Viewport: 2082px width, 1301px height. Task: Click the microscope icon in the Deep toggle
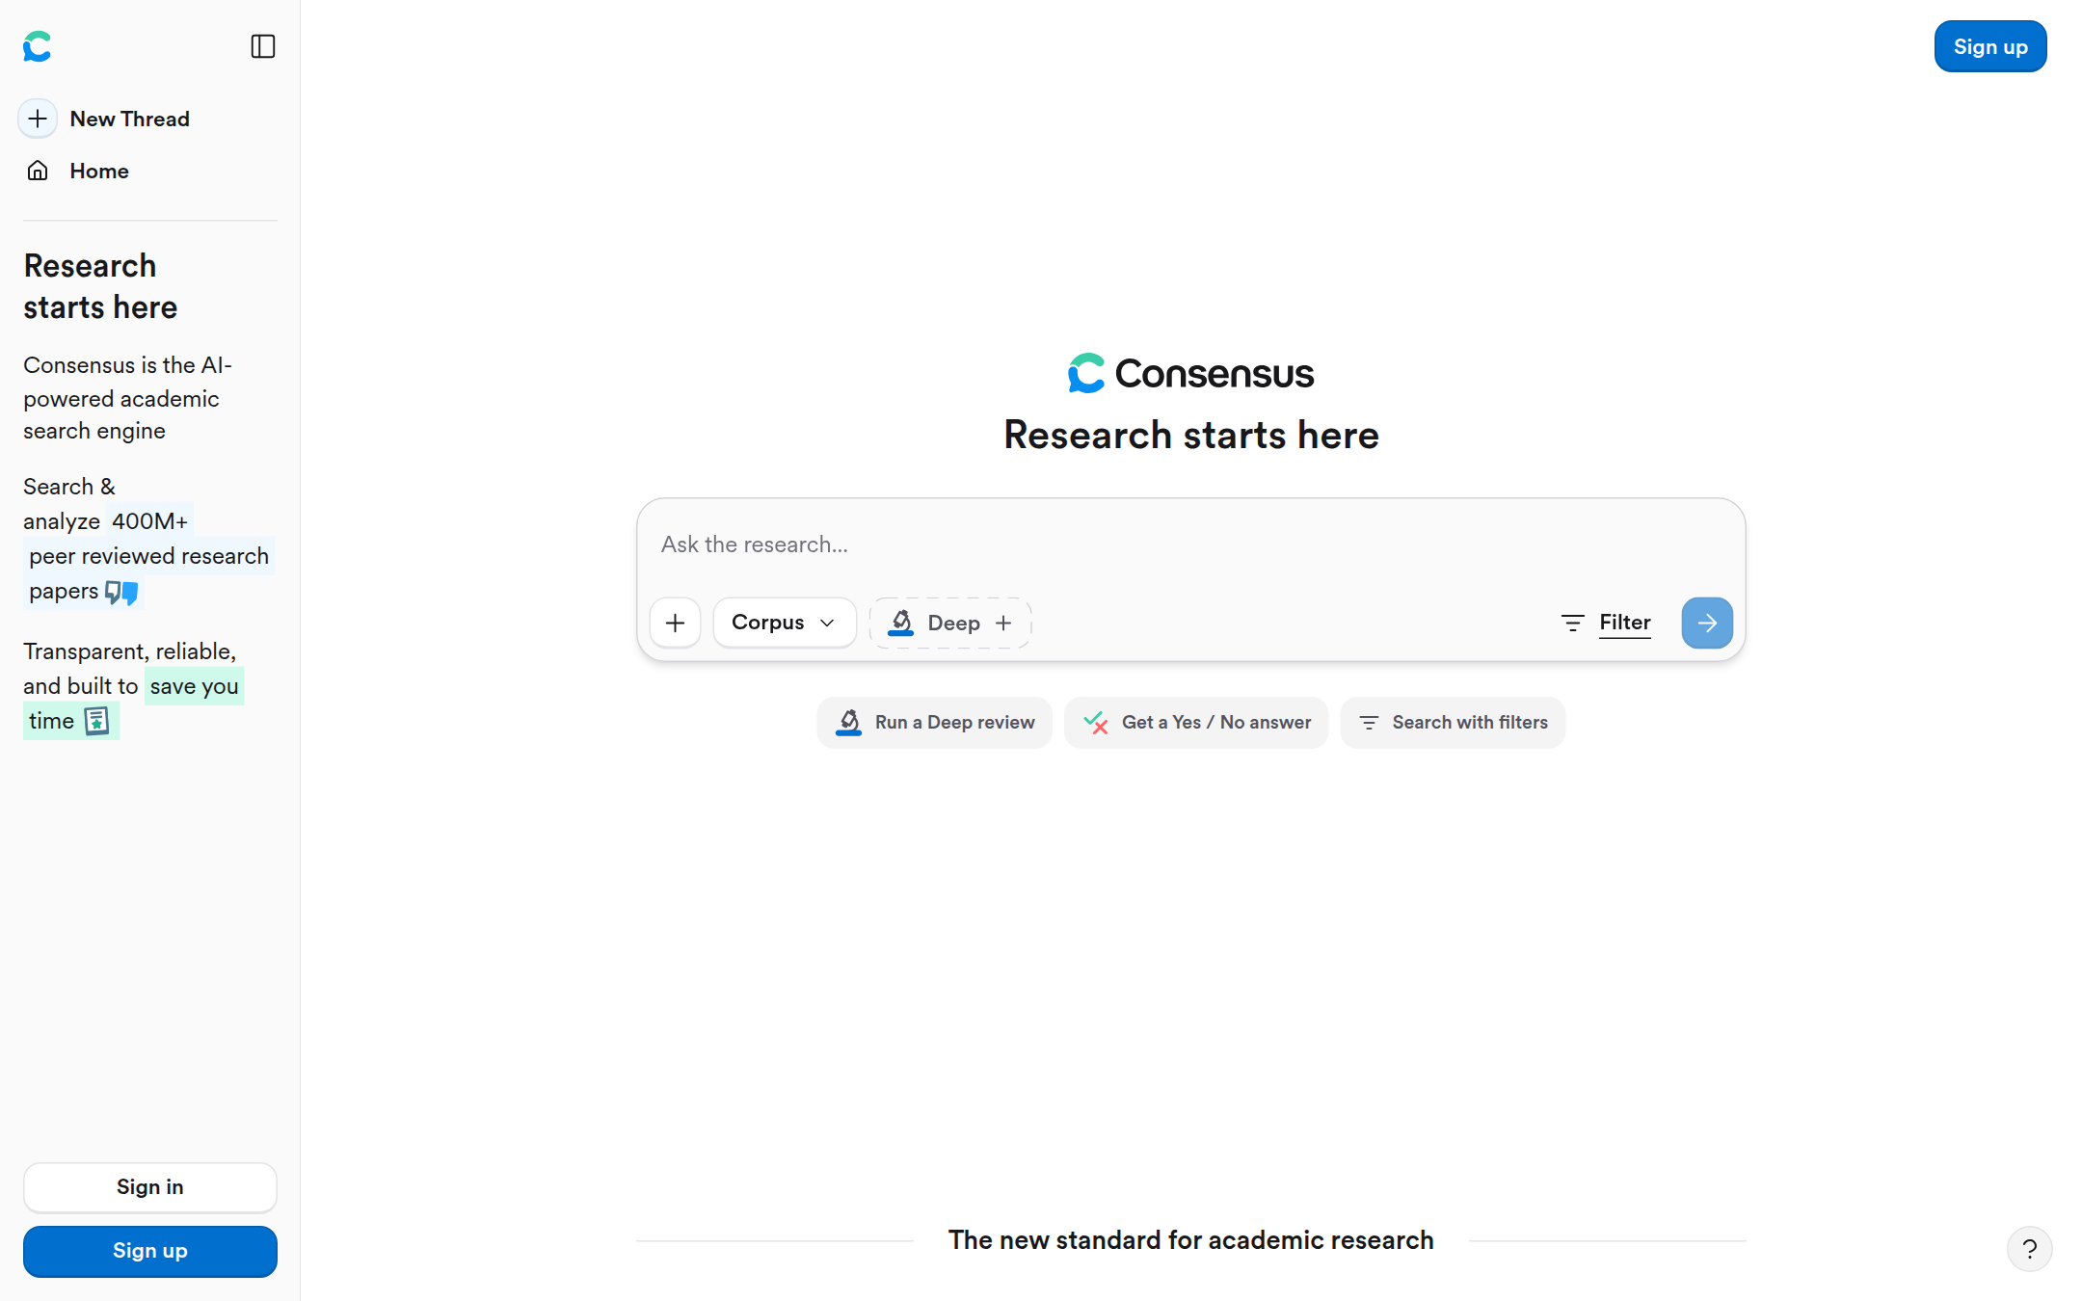pos(900,623)
